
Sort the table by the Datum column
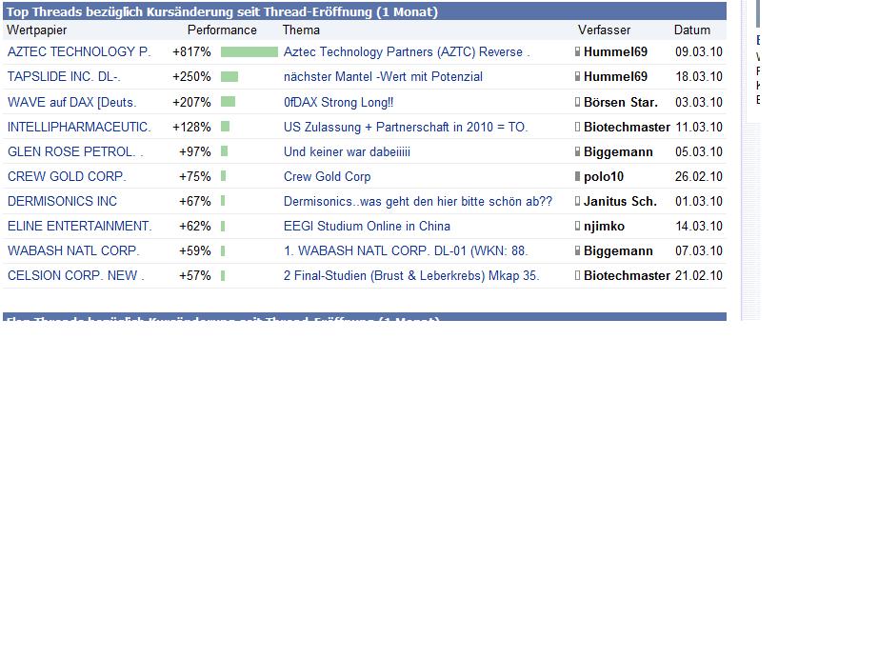click(691, 30)
